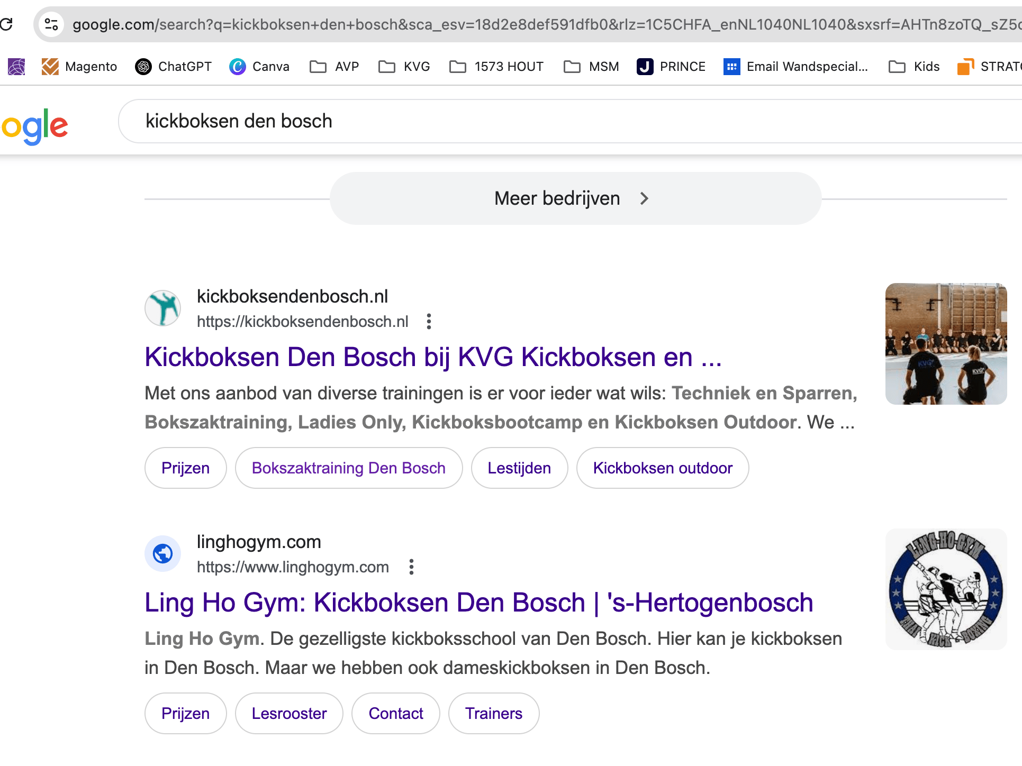
Task: Open the KVG bookmarks folder
Action: [404, 67]
